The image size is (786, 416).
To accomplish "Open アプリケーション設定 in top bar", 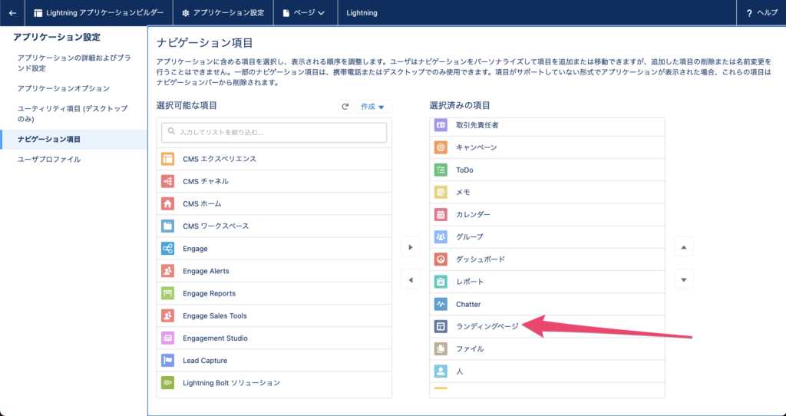I will pyautogui.click(x=223, y=13).
